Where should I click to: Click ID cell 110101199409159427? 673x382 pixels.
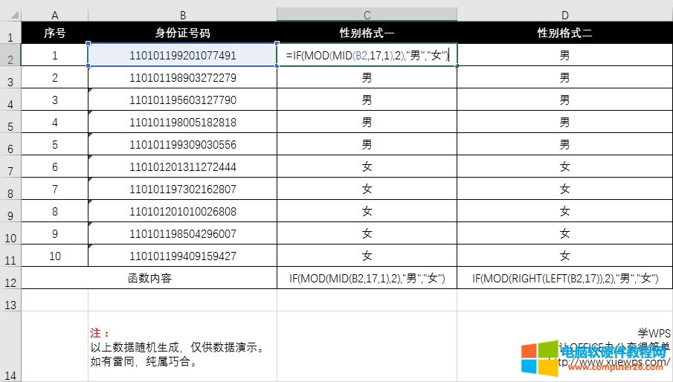(x=182, y=256)
